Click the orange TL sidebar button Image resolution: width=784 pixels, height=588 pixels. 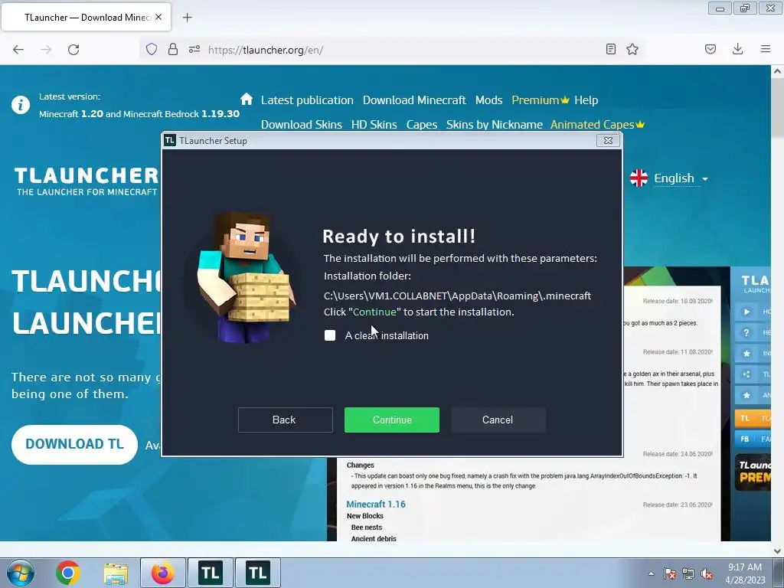point(753,418)
